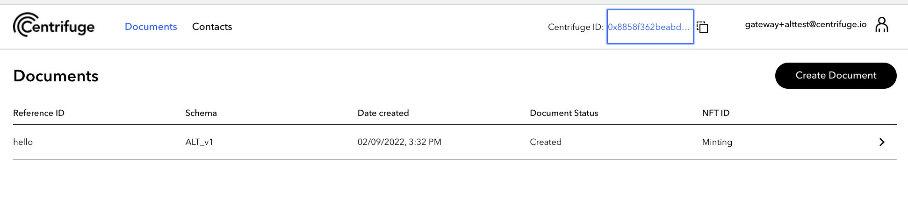
Task: Click the NFT ID column header
Action: point(716,113)
